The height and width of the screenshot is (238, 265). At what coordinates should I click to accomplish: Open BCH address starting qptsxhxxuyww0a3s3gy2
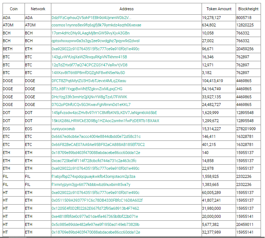(96, 41)
